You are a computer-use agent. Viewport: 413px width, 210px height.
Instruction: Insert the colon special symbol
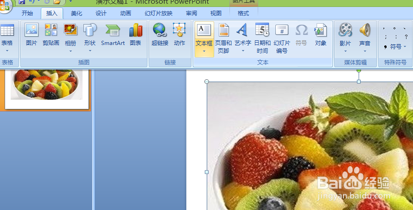pyautogui.click(x=396, y=37)
